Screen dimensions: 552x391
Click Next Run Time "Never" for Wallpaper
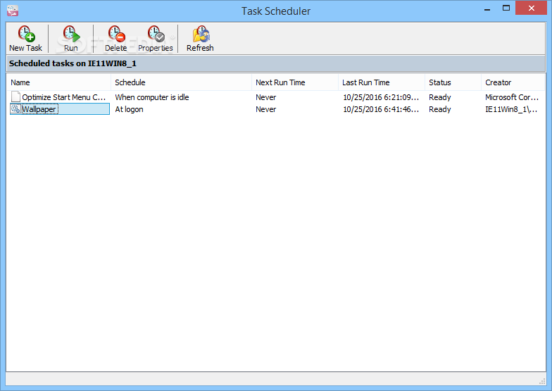click(266, 109)
